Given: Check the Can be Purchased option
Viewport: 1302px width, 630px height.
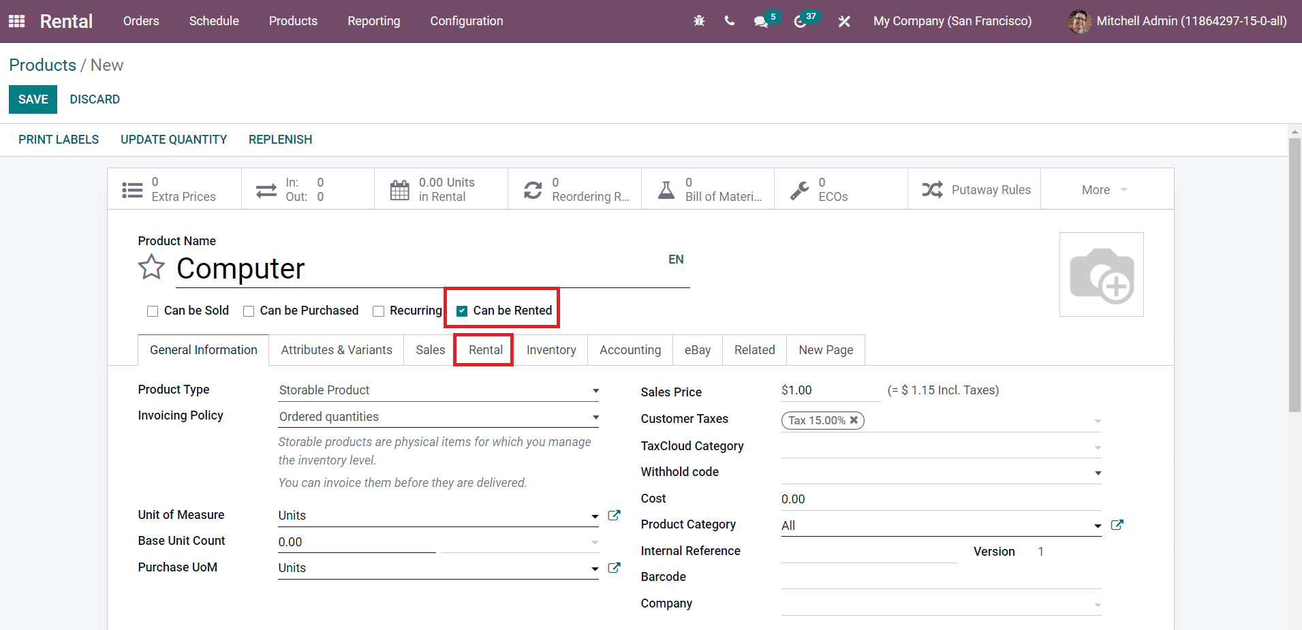Looking at the screenshot, I should (249, 311).
